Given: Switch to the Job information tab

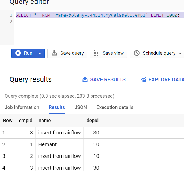Looking at the screenshot, I should (22, 107).
